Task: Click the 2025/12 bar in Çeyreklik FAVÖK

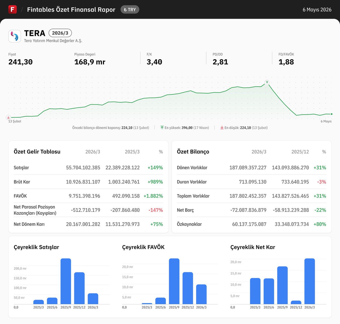Action: click(188, 288)
